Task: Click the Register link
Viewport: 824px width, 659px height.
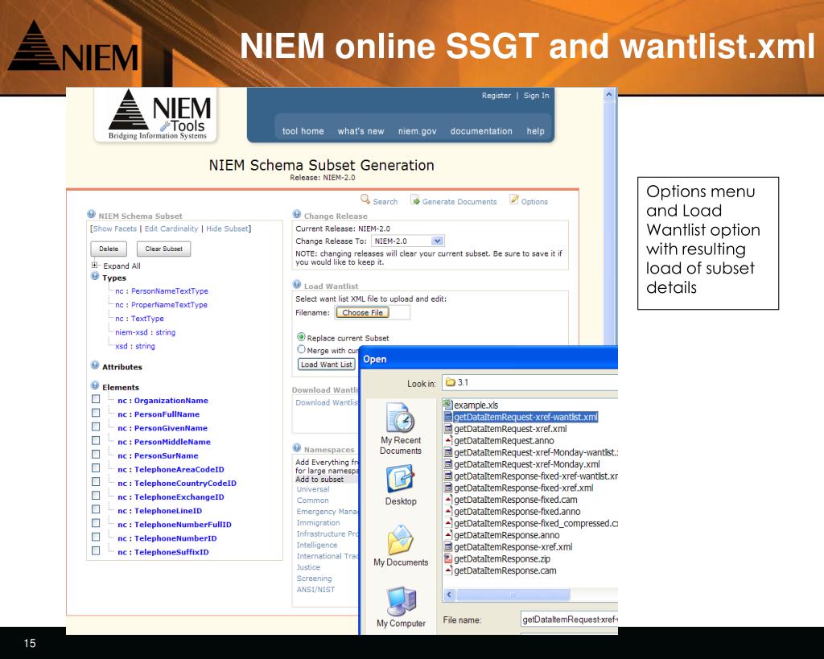Action: click(x=496, y=96)
